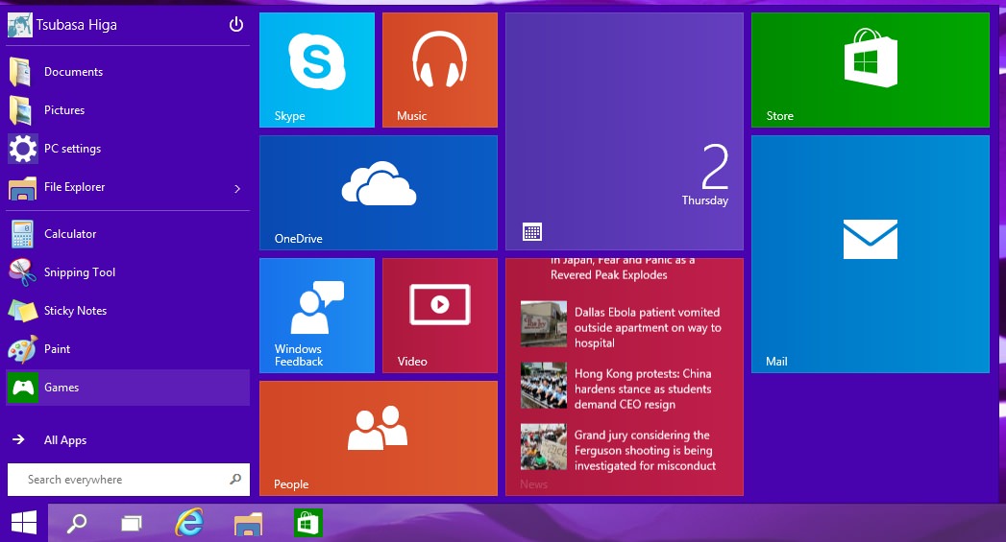1006x542 pixels.
Task: Open Sticky Notes
Action: [x=128, y=311]
